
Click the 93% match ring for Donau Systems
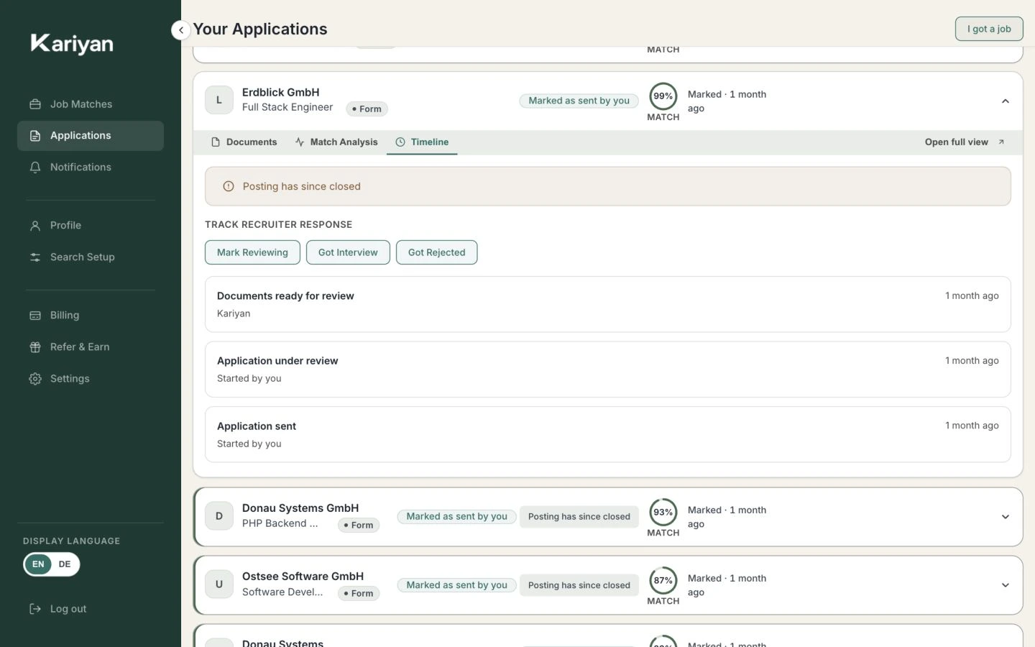(663, 512)
